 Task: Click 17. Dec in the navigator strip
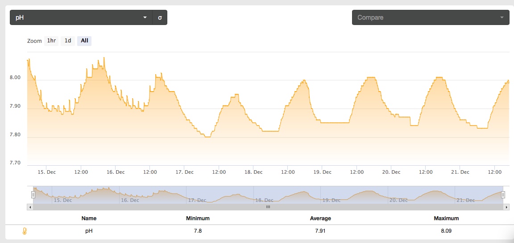pyautogui.click(x=197, y=200)
